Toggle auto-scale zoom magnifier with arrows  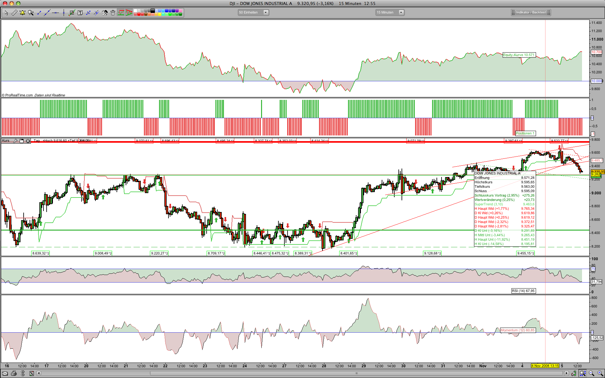click(583, 373)
